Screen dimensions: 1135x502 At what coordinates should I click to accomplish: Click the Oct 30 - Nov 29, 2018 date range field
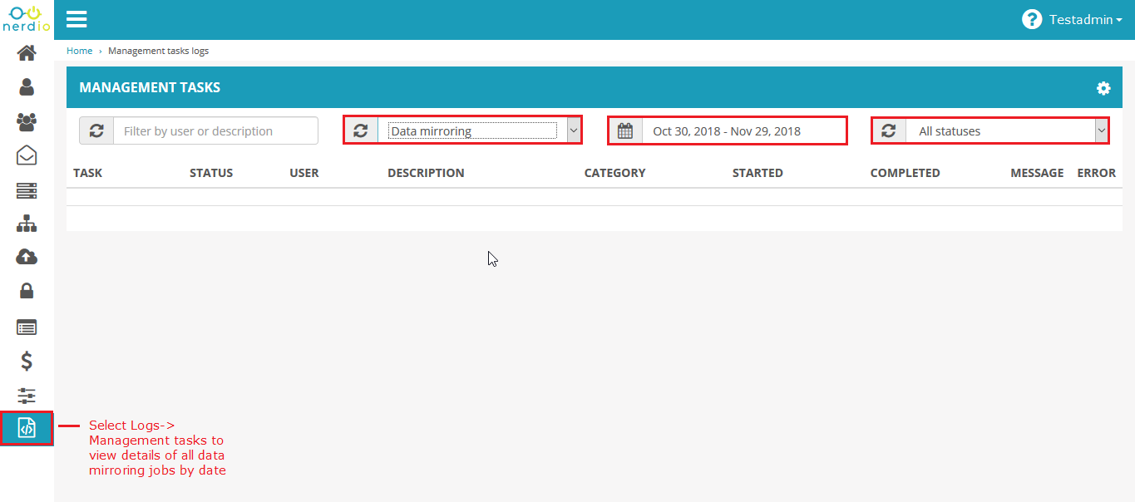coord(744,130)
